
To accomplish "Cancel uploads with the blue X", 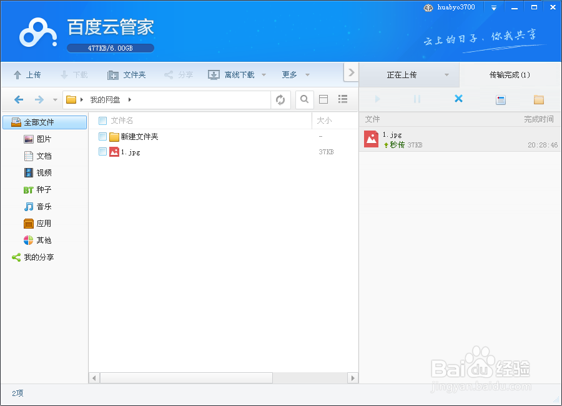I will pyautogui.click(x=458, y=99).
